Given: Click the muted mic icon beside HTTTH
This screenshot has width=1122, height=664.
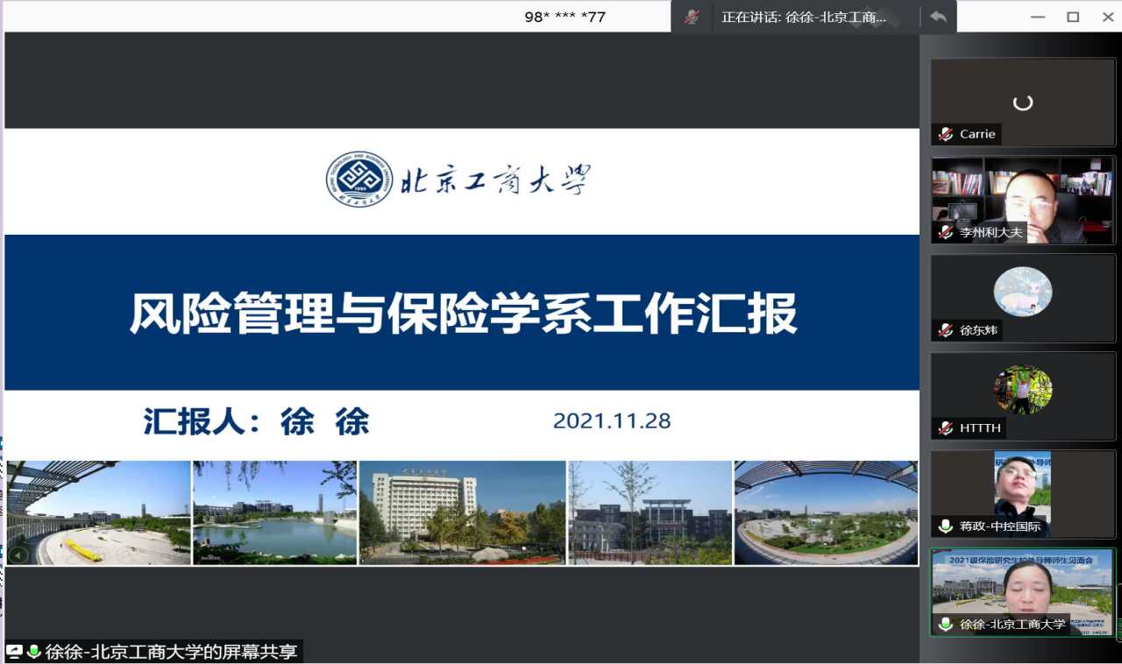Looking at the screenshot, I should click(945, 428).
